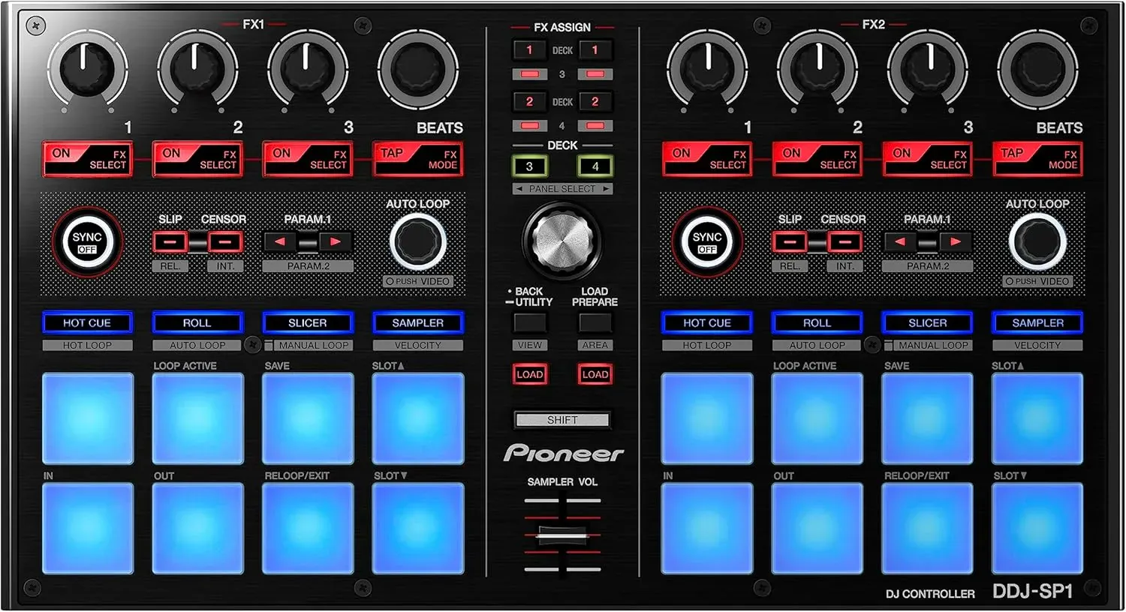Hit CENSOR button on the right deck
1126x612 pixels.
point(844,242)
